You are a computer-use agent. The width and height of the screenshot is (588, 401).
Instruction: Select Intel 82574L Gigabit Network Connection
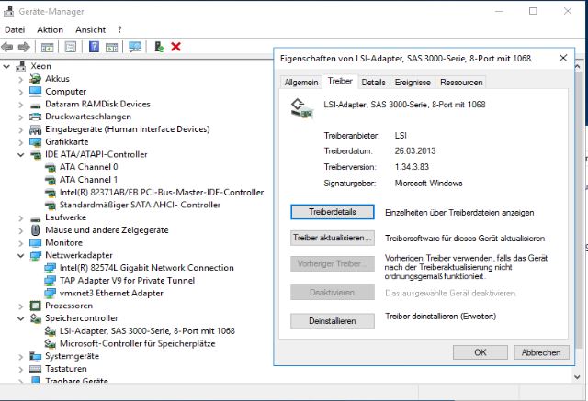[146, 267]
